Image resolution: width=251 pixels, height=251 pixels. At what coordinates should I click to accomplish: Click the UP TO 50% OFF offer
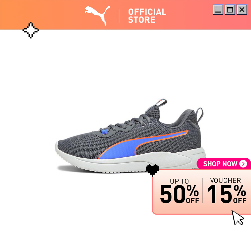tap(179, 191)
